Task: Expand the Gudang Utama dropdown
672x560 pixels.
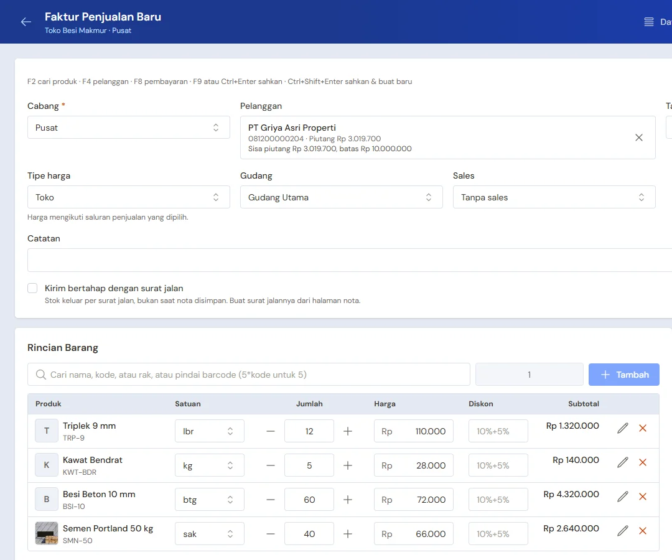Action: [x=341, y=197]
